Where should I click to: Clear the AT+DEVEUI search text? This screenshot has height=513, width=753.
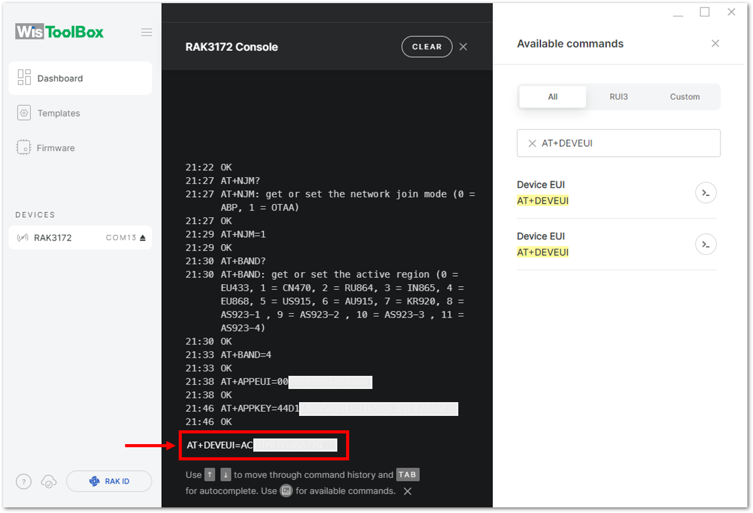click(x=532, y=143)
